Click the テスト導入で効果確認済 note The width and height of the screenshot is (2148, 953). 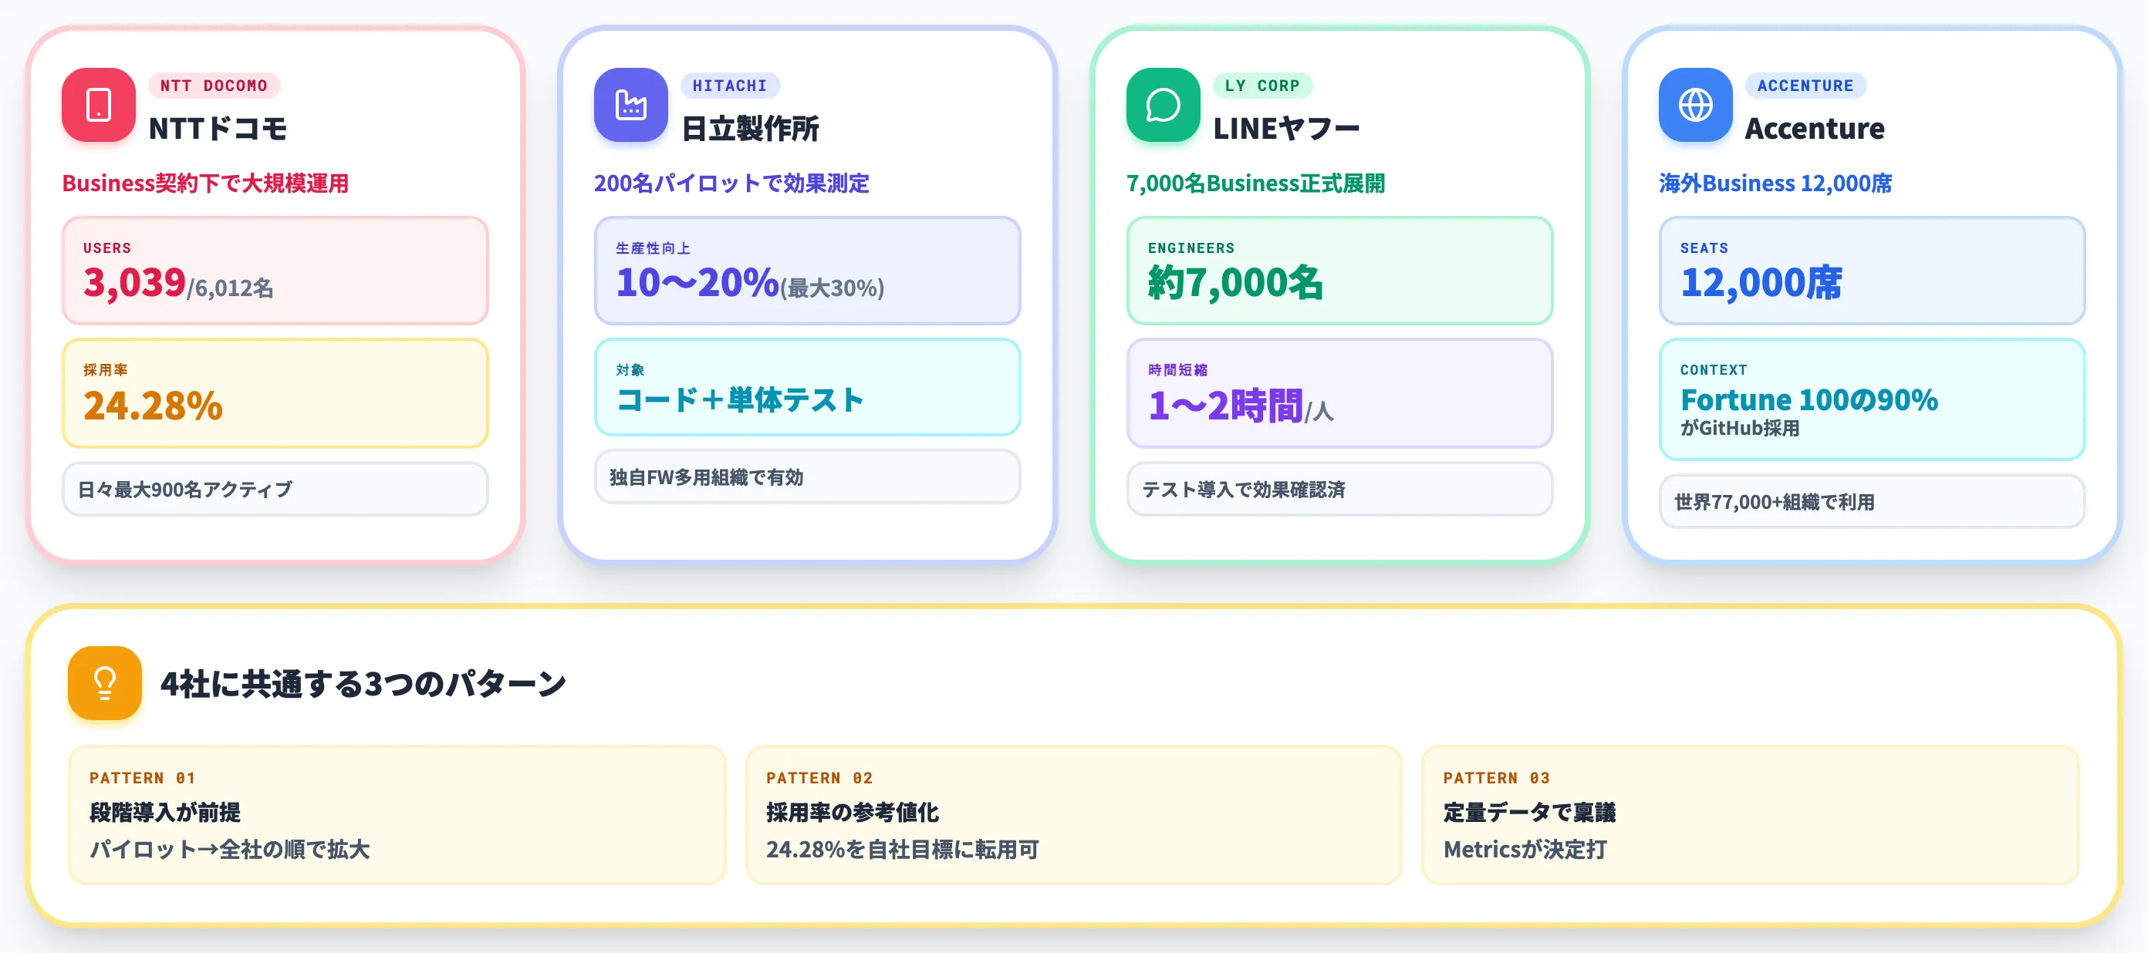click(x=1339, y=489)
